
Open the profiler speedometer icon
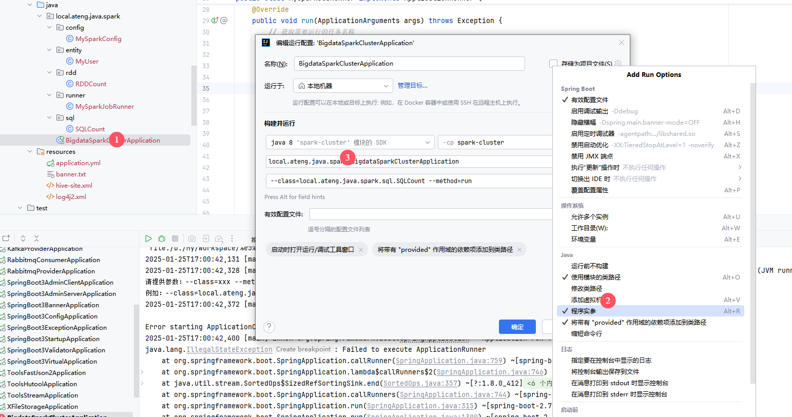(219, 239)
